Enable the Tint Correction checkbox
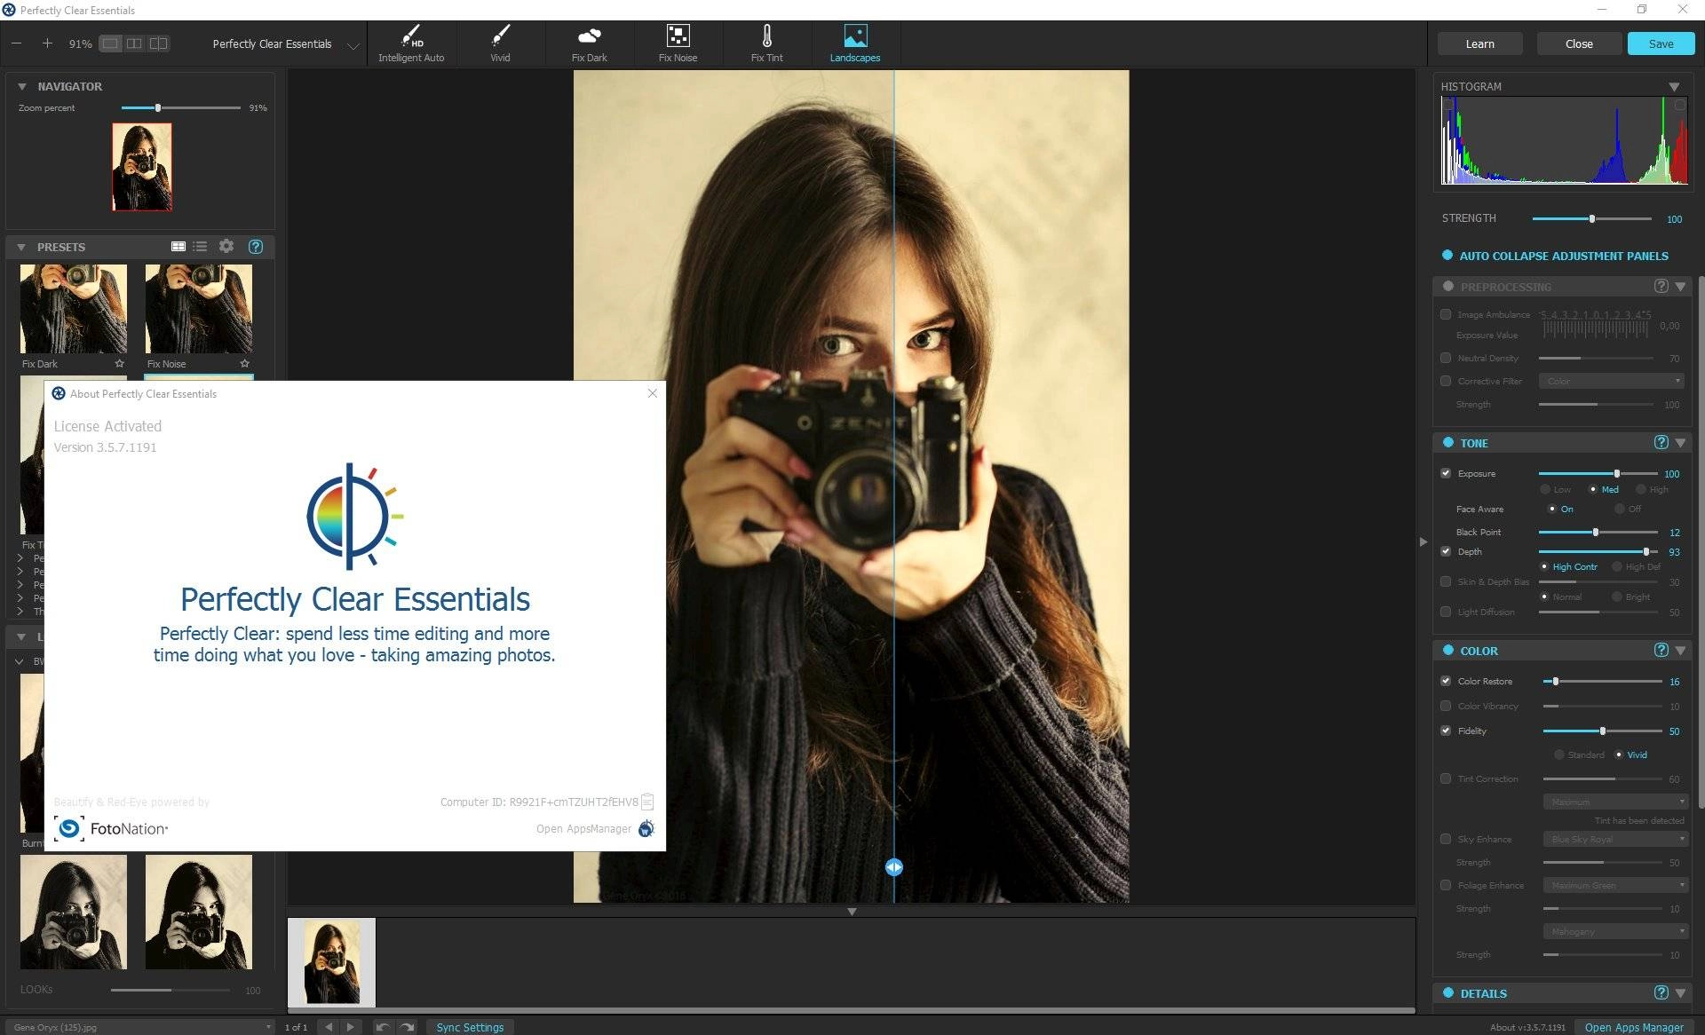 pos(1446,778)
